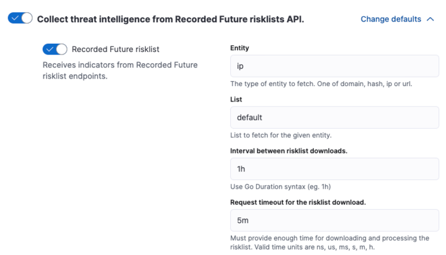Click the List field label
This screenshot has width=446, height=255.
(236, 99)
